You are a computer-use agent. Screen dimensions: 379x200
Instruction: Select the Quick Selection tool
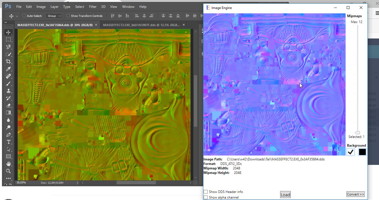tap(8, 54)
